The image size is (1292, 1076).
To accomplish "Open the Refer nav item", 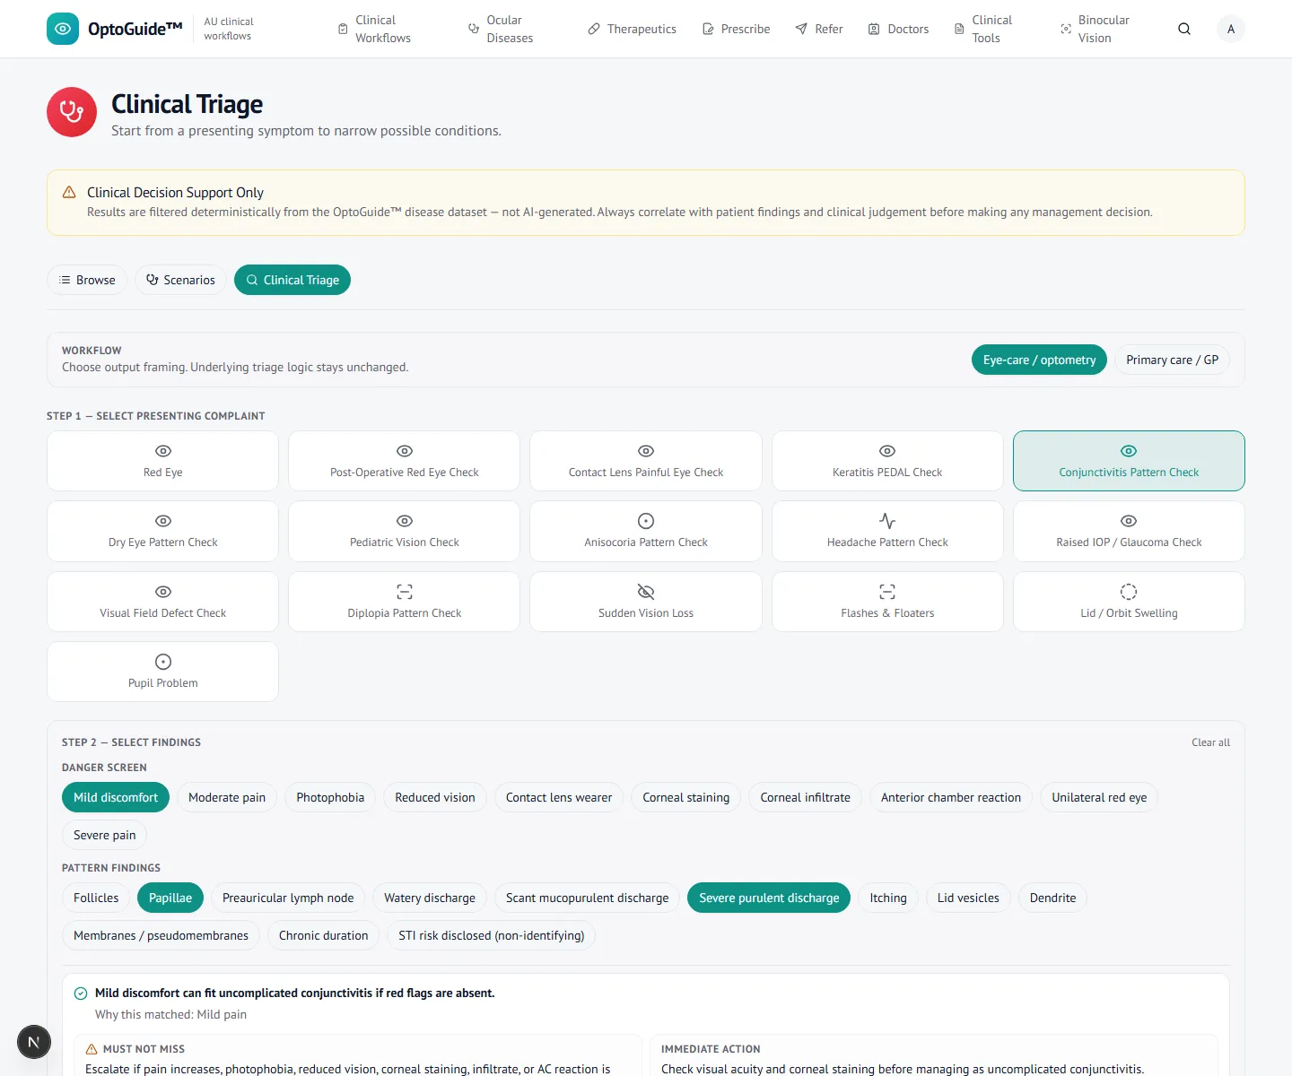I will [x=819, y=29].
